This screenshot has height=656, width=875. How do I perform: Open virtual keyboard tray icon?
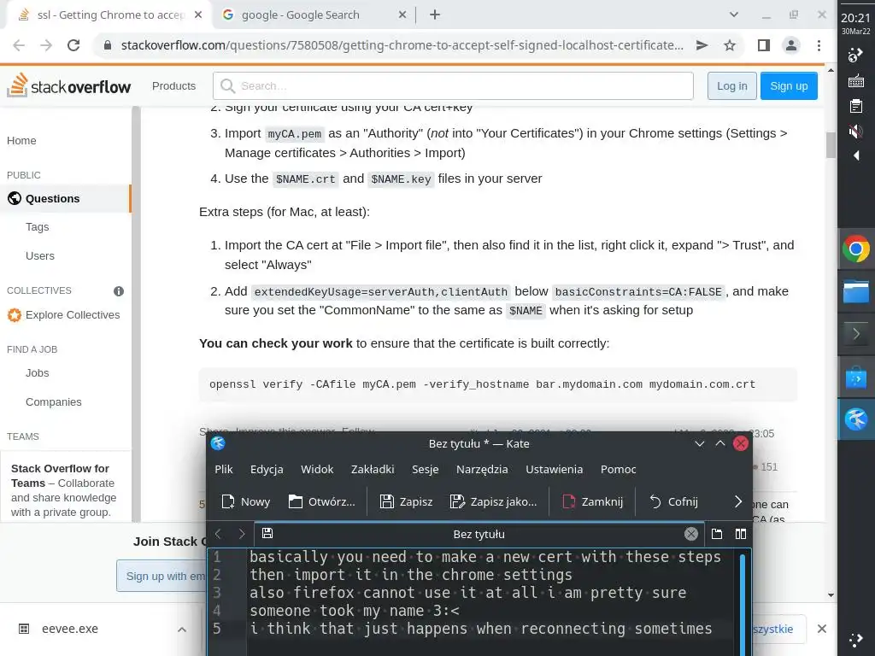click(x=856, y=81)
